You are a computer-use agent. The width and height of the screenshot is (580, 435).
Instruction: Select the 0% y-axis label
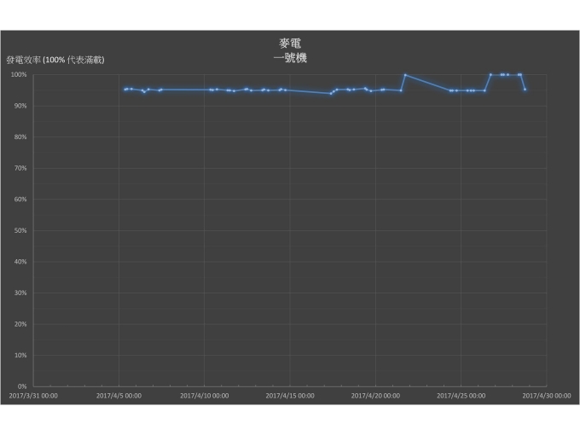click(x=22, y=386)
